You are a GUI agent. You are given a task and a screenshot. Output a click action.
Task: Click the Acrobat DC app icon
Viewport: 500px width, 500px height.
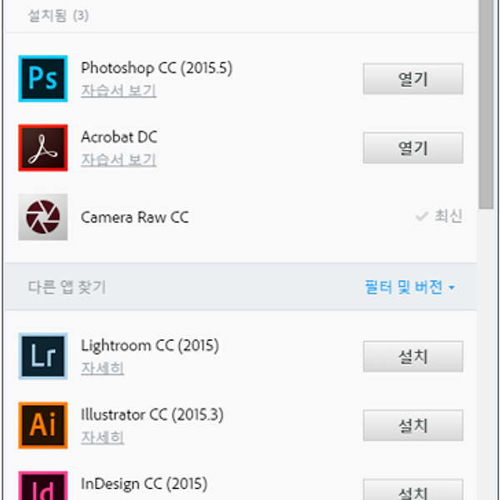[x=43, y=147]
